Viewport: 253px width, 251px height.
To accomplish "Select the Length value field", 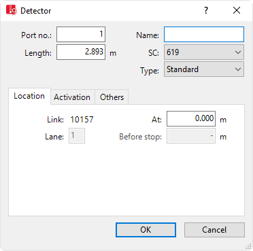I will pos(81,52).
